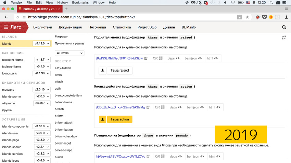Open the o2-promo master dropdown
This screenshot has width=291, height=163.
[42, 103]
